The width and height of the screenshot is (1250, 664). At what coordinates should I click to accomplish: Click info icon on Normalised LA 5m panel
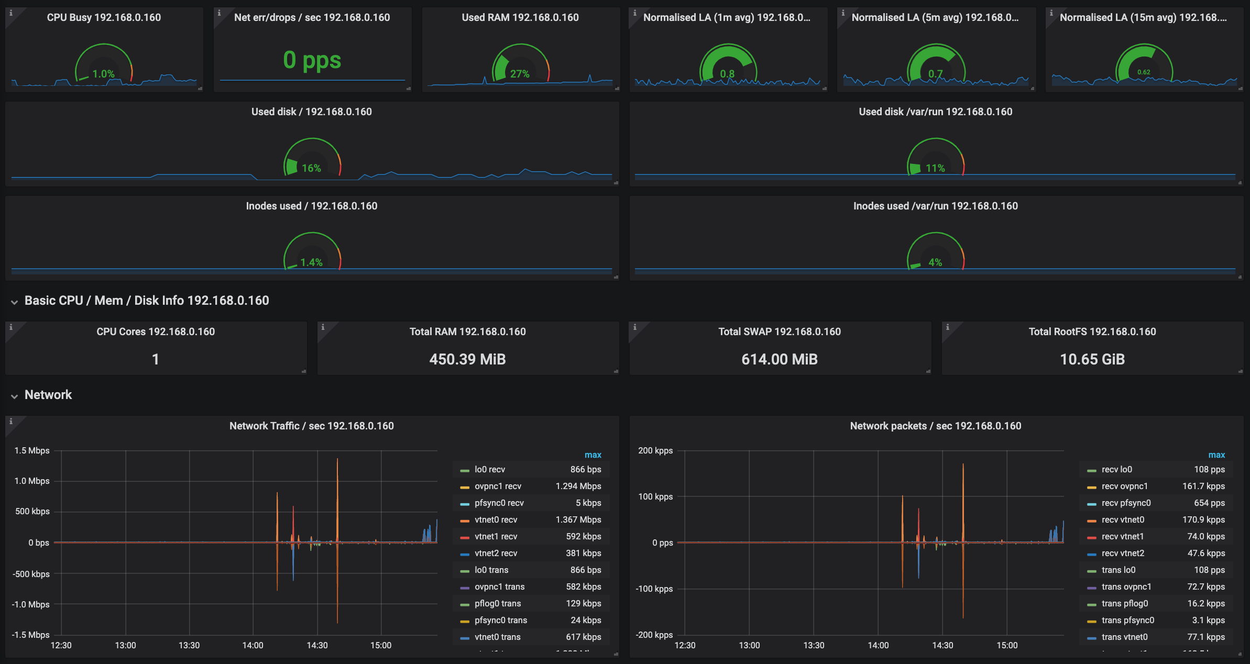(x=843, y=13)
